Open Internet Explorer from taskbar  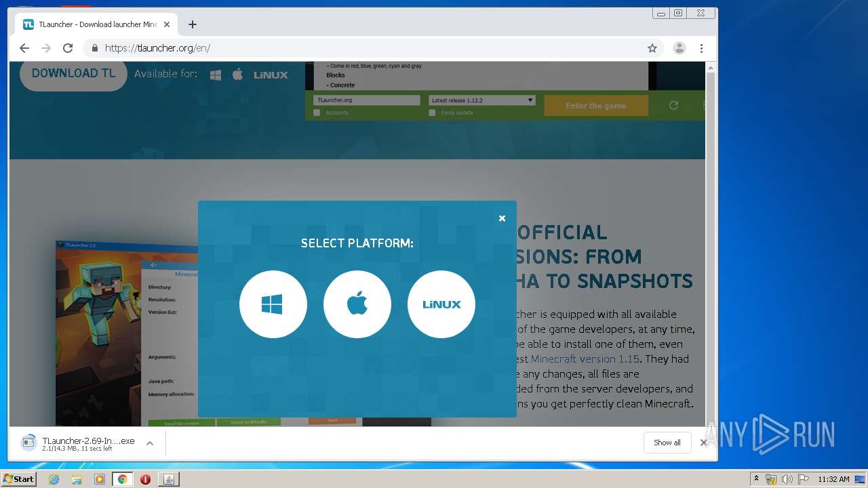pos(54,479)
